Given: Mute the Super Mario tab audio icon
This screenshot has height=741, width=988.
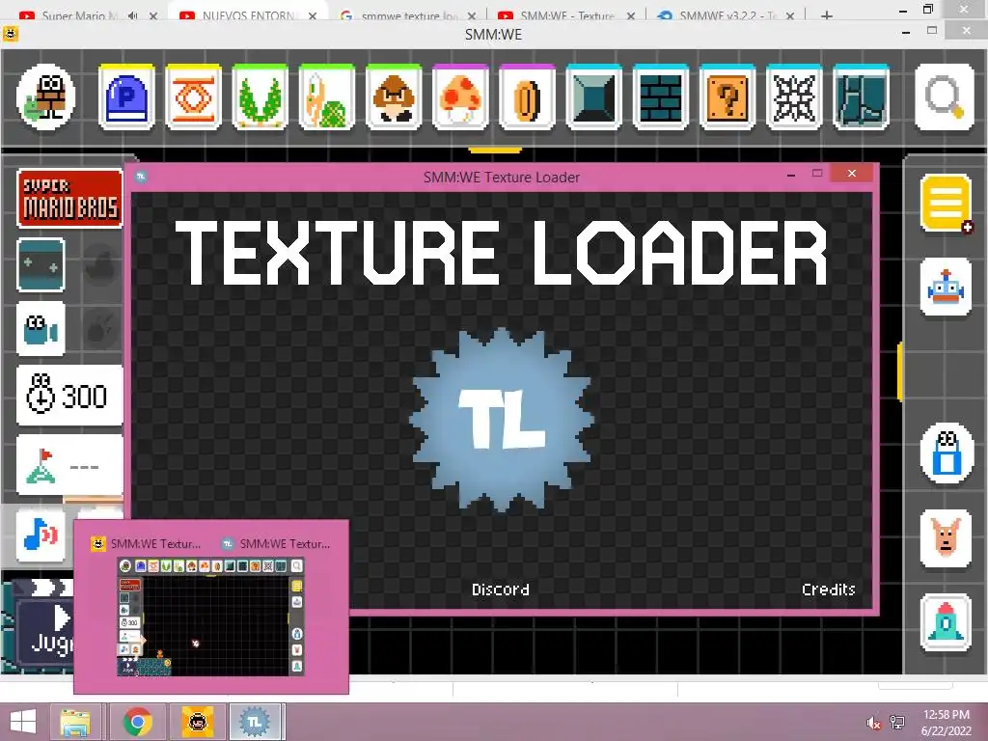Looking at the screenshot, I should (132, 15).
